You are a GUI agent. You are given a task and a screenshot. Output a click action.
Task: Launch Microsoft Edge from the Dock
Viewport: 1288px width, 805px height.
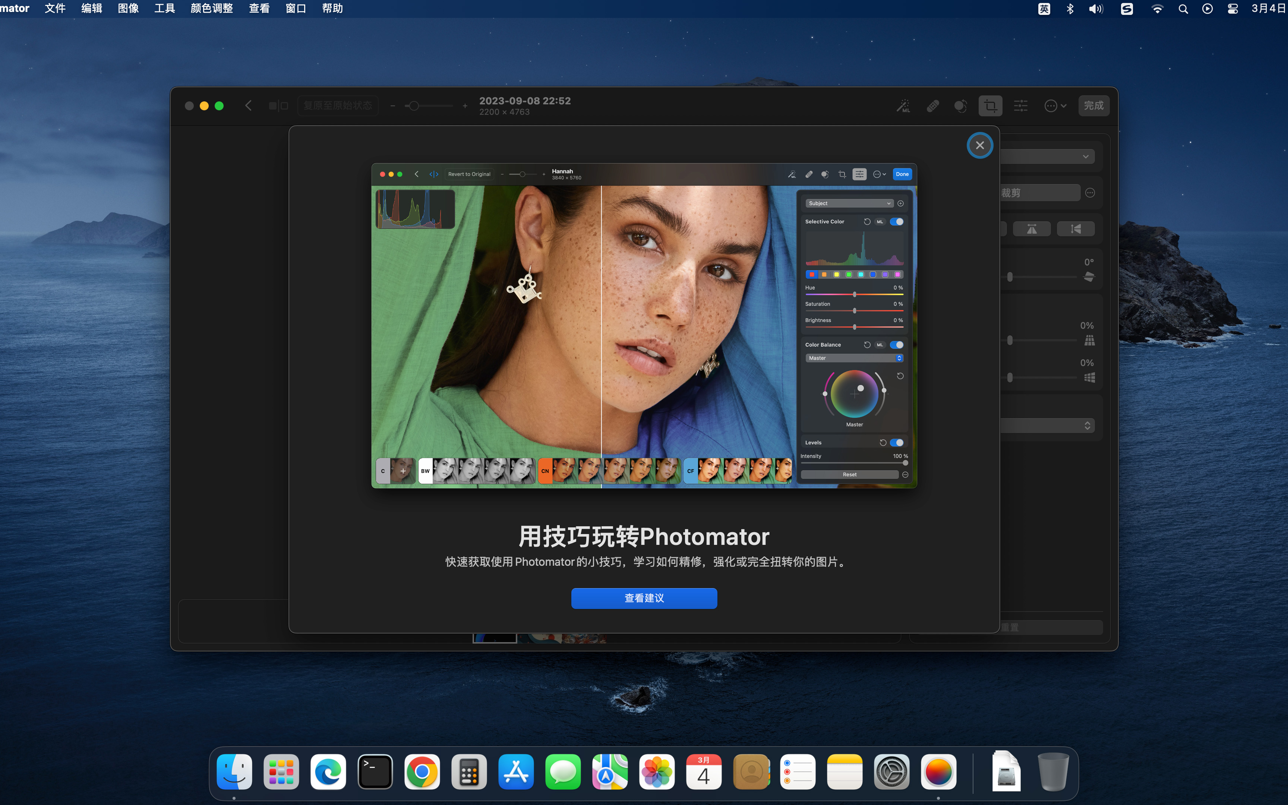(328, 771)
